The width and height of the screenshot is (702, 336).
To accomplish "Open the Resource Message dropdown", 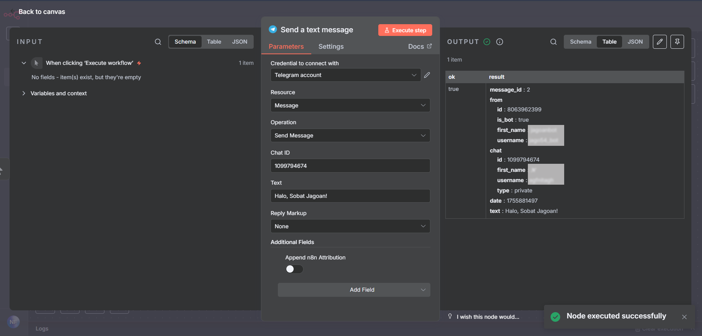I will pos(350,106).
